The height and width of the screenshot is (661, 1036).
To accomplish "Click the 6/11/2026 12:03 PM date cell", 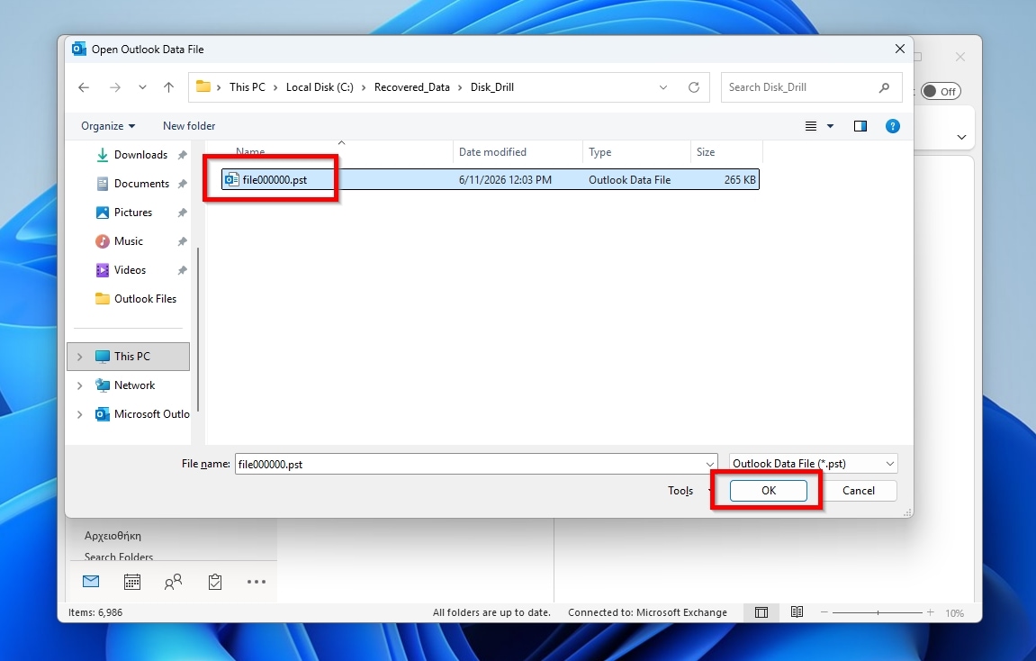I will 505,180.
